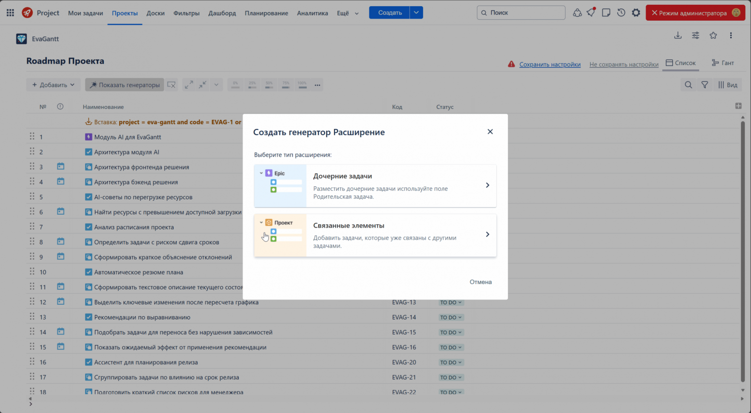Image resolution: width=751 pixels, height=413 pixels.
Task: Open the vertical three-dot menu
Action: (731, 35)
